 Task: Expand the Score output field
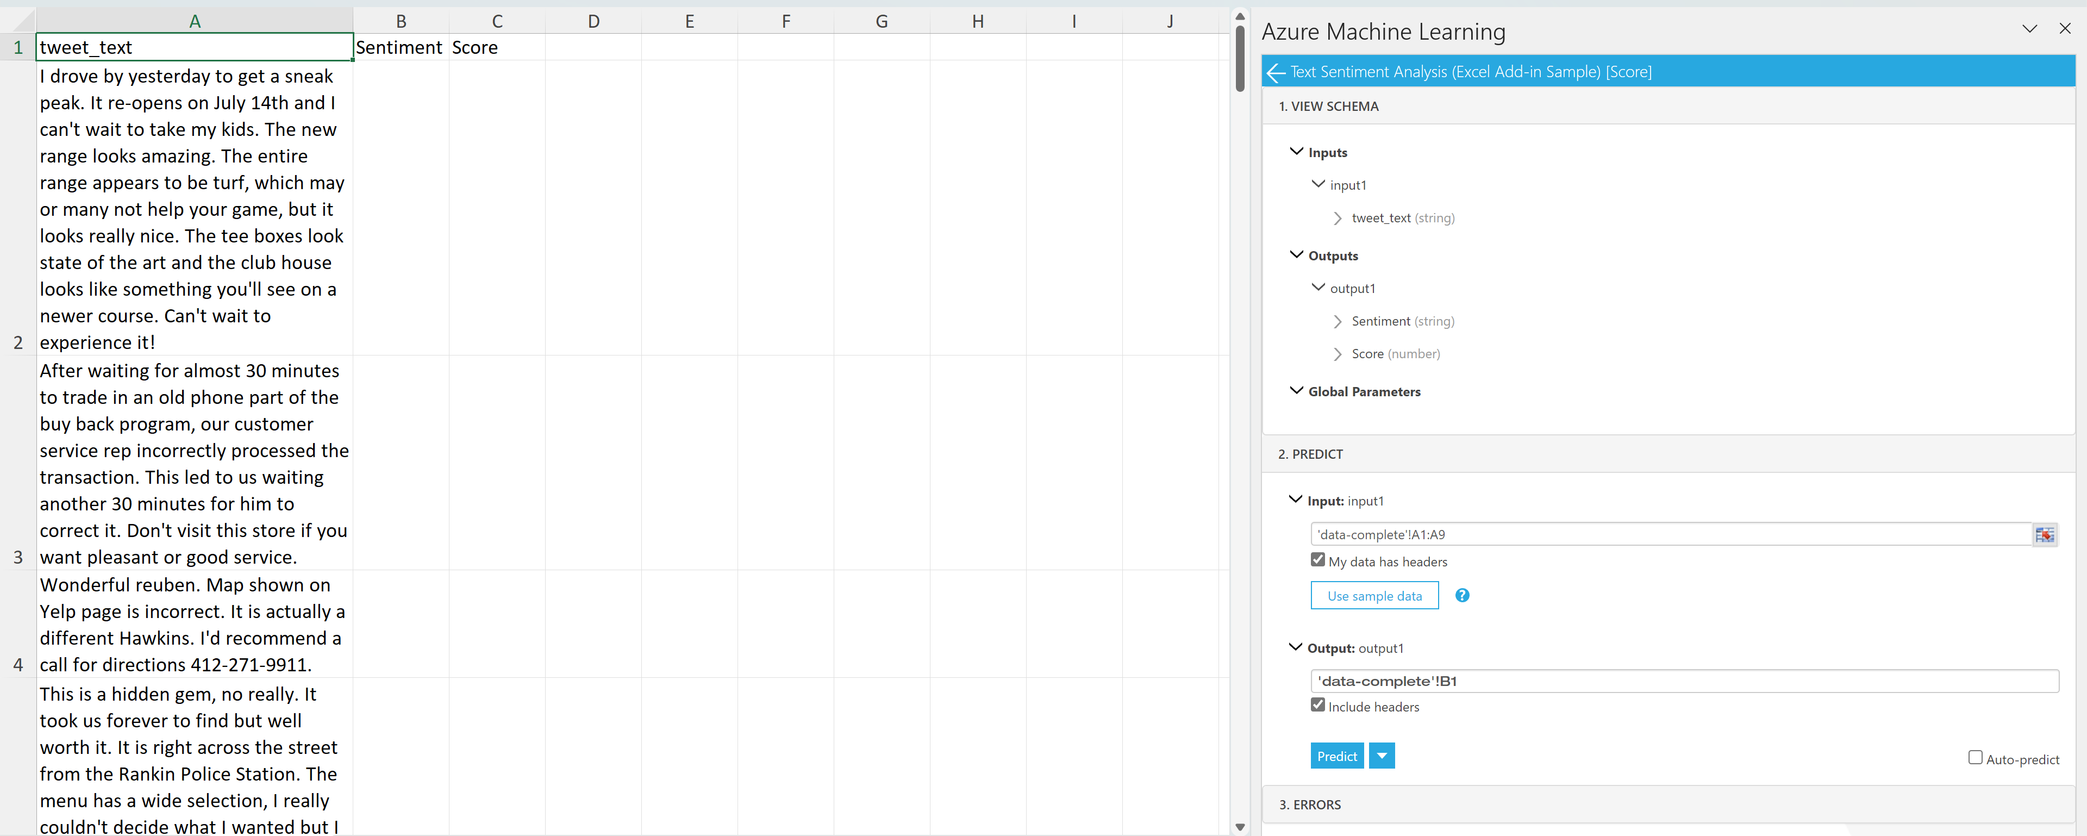pos(1338,354)
